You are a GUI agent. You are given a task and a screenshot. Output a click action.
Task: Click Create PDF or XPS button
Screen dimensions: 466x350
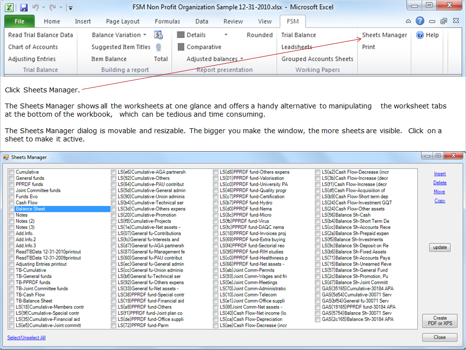coord(440,320)
